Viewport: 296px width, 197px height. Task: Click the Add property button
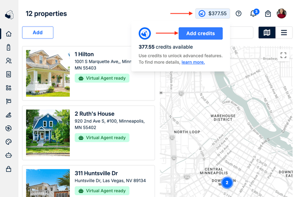pyautogui.click(x=38, y=32)
